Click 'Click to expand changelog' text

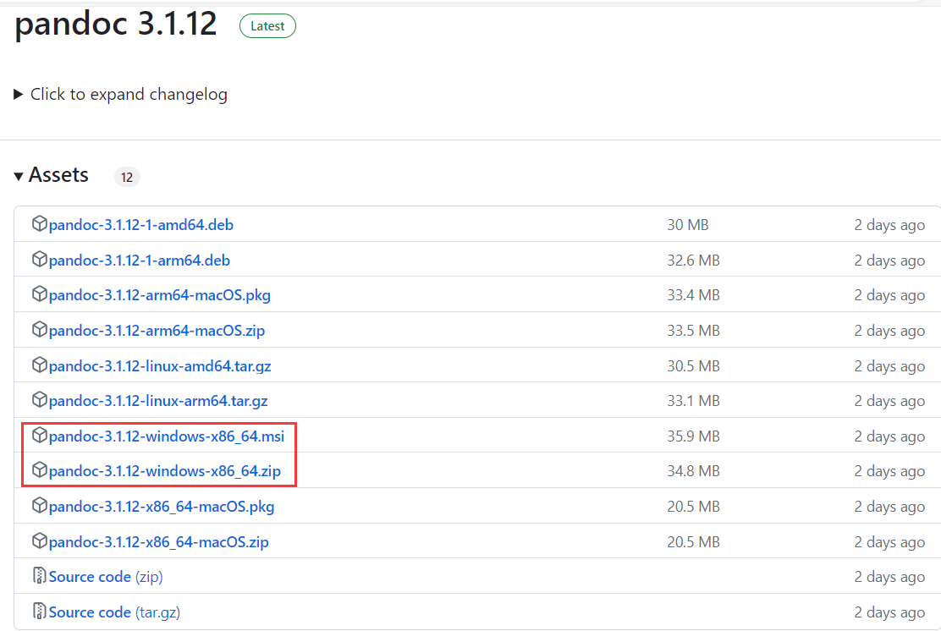[129, 94]
